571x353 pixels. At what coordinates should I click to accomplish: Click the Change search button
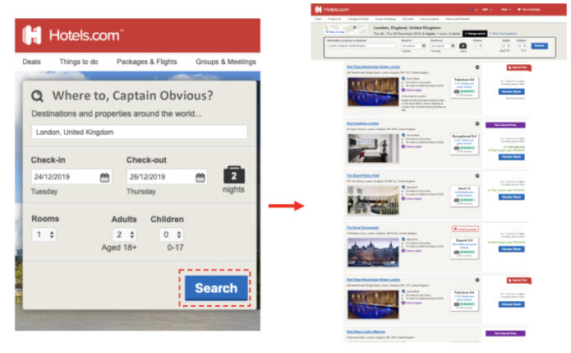point(475,34)
